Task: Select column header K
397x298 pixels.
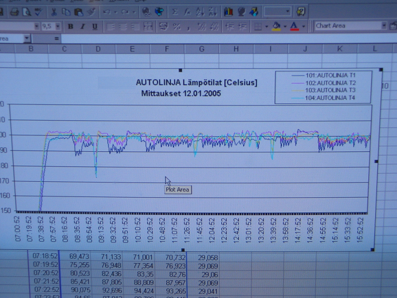Action: [340, 49]
